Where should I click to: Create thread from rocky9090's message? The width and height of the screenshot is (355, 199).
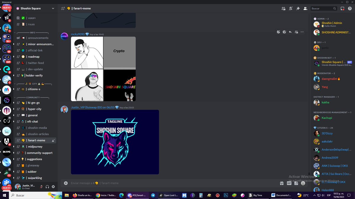(296, 32)
